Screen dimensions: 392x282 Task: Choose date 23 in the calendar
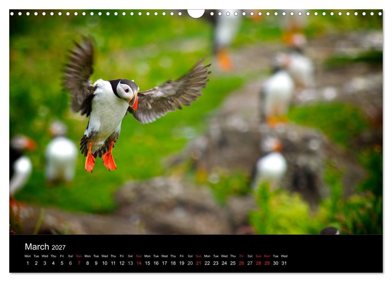tap(216, 263)
